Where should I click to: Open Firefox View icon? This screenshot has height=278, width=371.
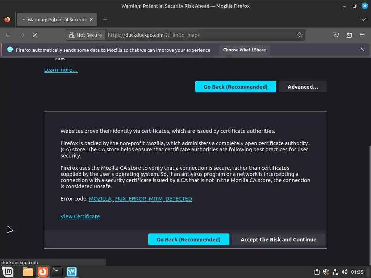[7, 20]
